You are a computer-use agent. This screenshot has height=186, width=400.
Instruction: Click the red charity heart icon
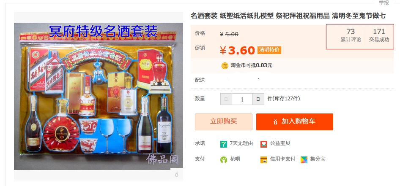tap(264, 144)
